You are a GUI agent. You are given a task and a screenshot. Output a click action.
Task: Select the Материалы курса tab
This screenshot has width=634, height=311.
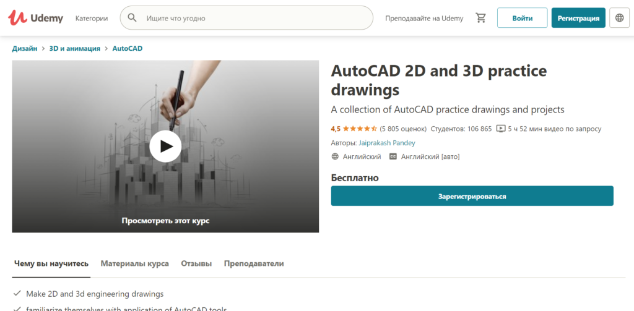(x=134, y=263)
